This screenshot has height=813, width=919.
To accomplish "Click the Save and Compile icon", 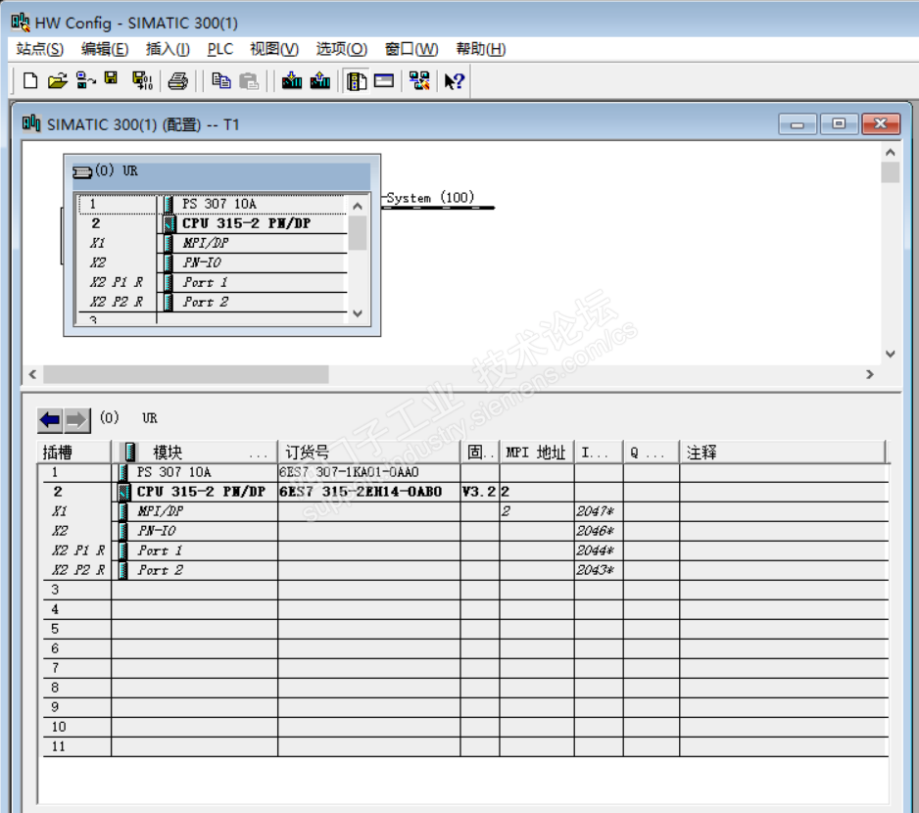I will click(x=142, y=80).
